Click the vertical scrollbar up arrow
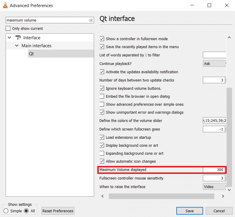Image resolution: width=235 pixels, height=217 pixels. [229, 37]
